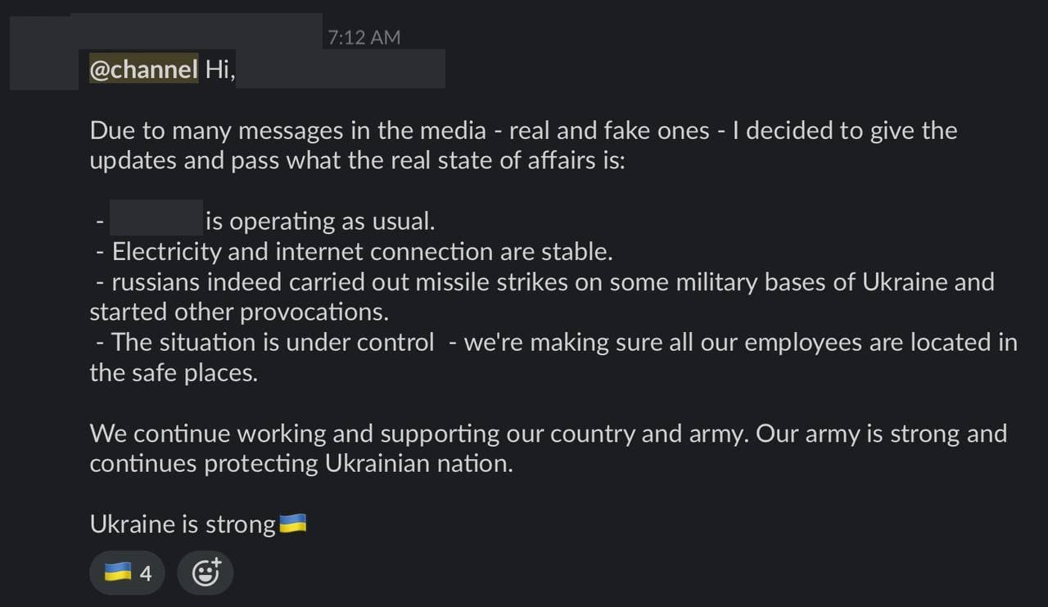Click the Ukraine flag emoji after 'Ukraine is strong'
The width and height of the screenshot is (1048, 607).
pos(293,524)
